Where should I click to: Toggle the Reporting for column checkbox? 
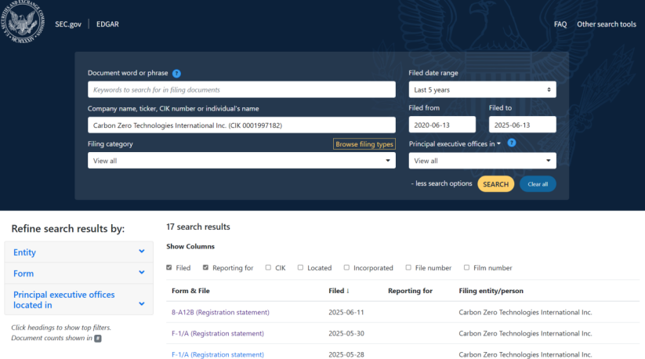[205, 267]
